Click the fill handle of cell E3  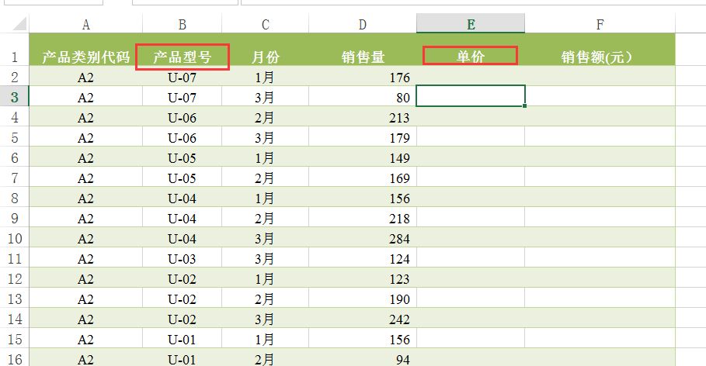[x=525, y=106]
